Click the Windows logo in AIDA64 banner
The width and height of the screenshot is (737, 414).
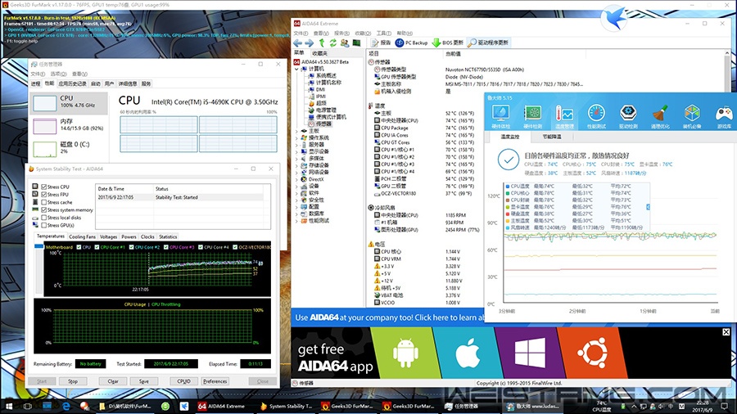530,353
